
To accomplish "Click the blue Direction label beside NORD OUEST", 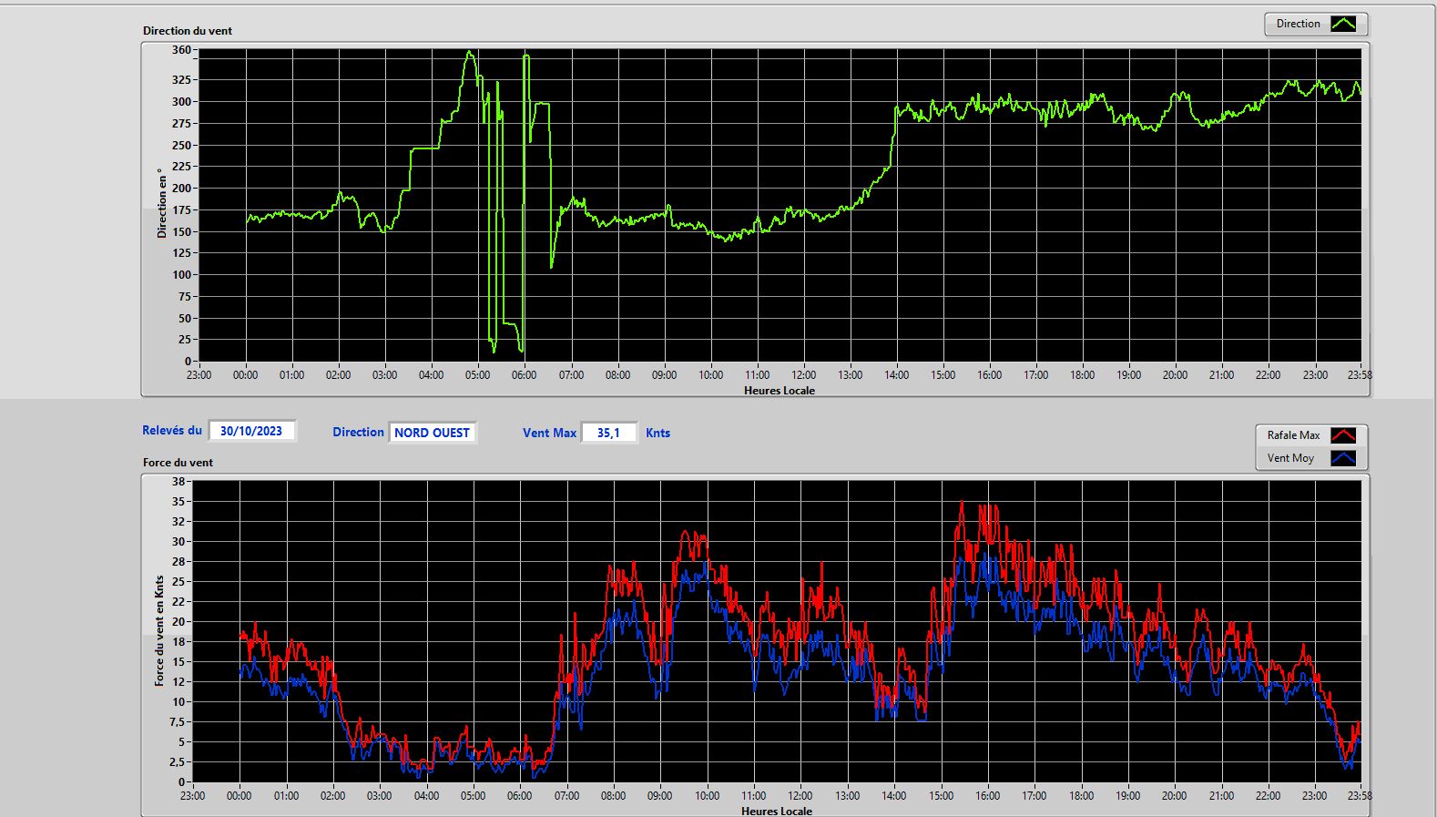I will 358,432.
